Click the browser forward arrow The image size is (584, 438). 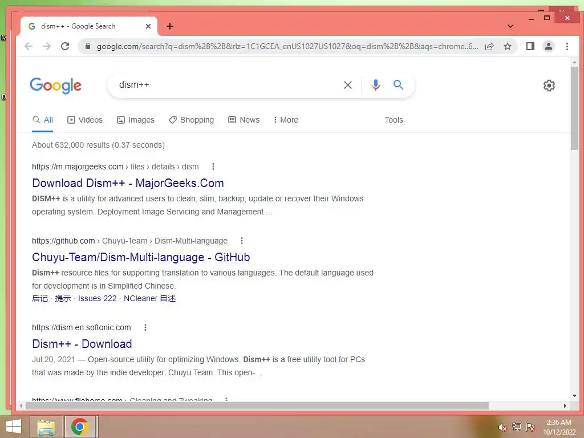47,46
